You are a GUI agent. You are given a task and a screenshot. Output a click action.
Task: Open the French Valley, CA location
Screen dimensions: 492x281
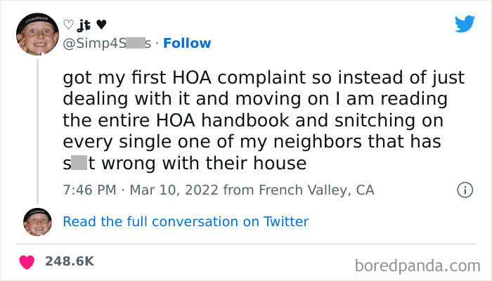point(318,190)
